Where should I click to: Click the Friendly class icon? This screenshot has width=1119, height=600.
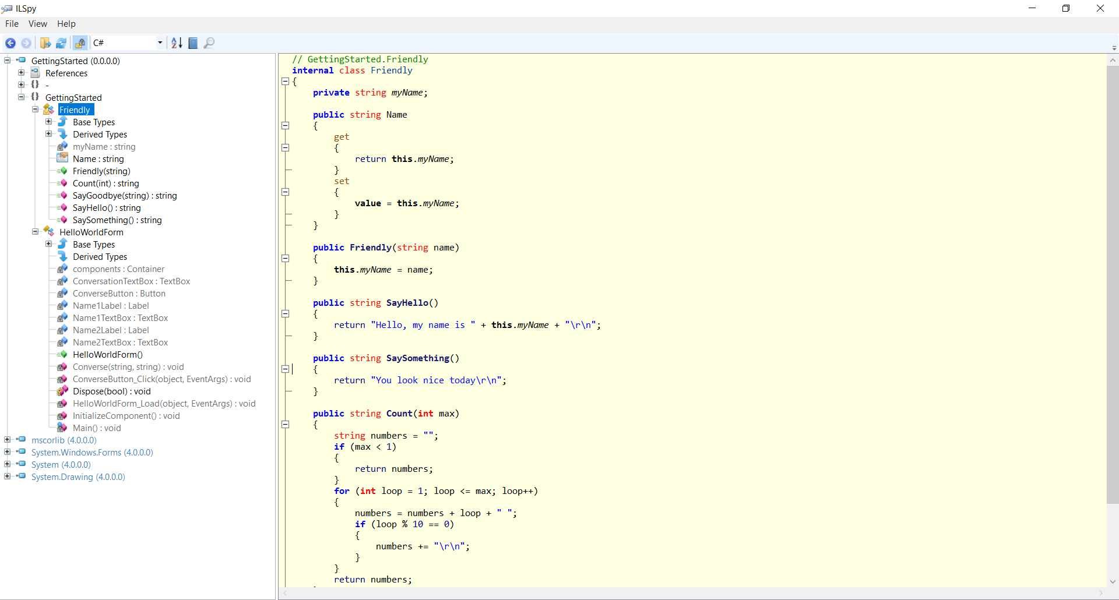[48, 110]
